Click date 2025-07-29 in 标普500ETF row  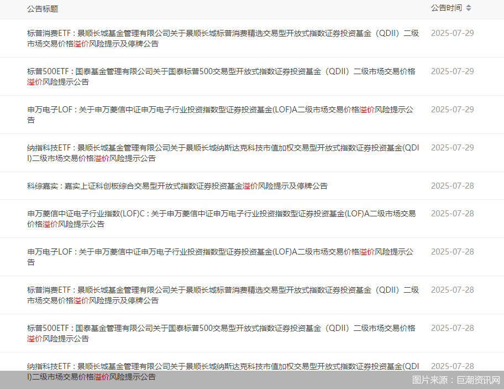[x=452, y=71]
